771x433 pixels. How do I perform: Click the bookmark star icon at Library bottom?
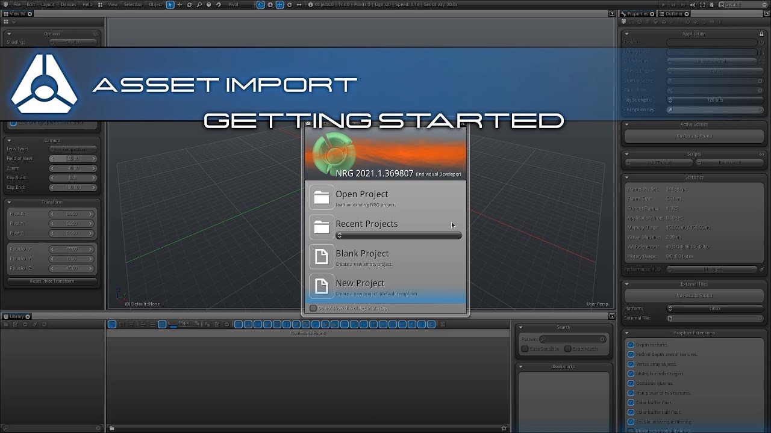504,428
